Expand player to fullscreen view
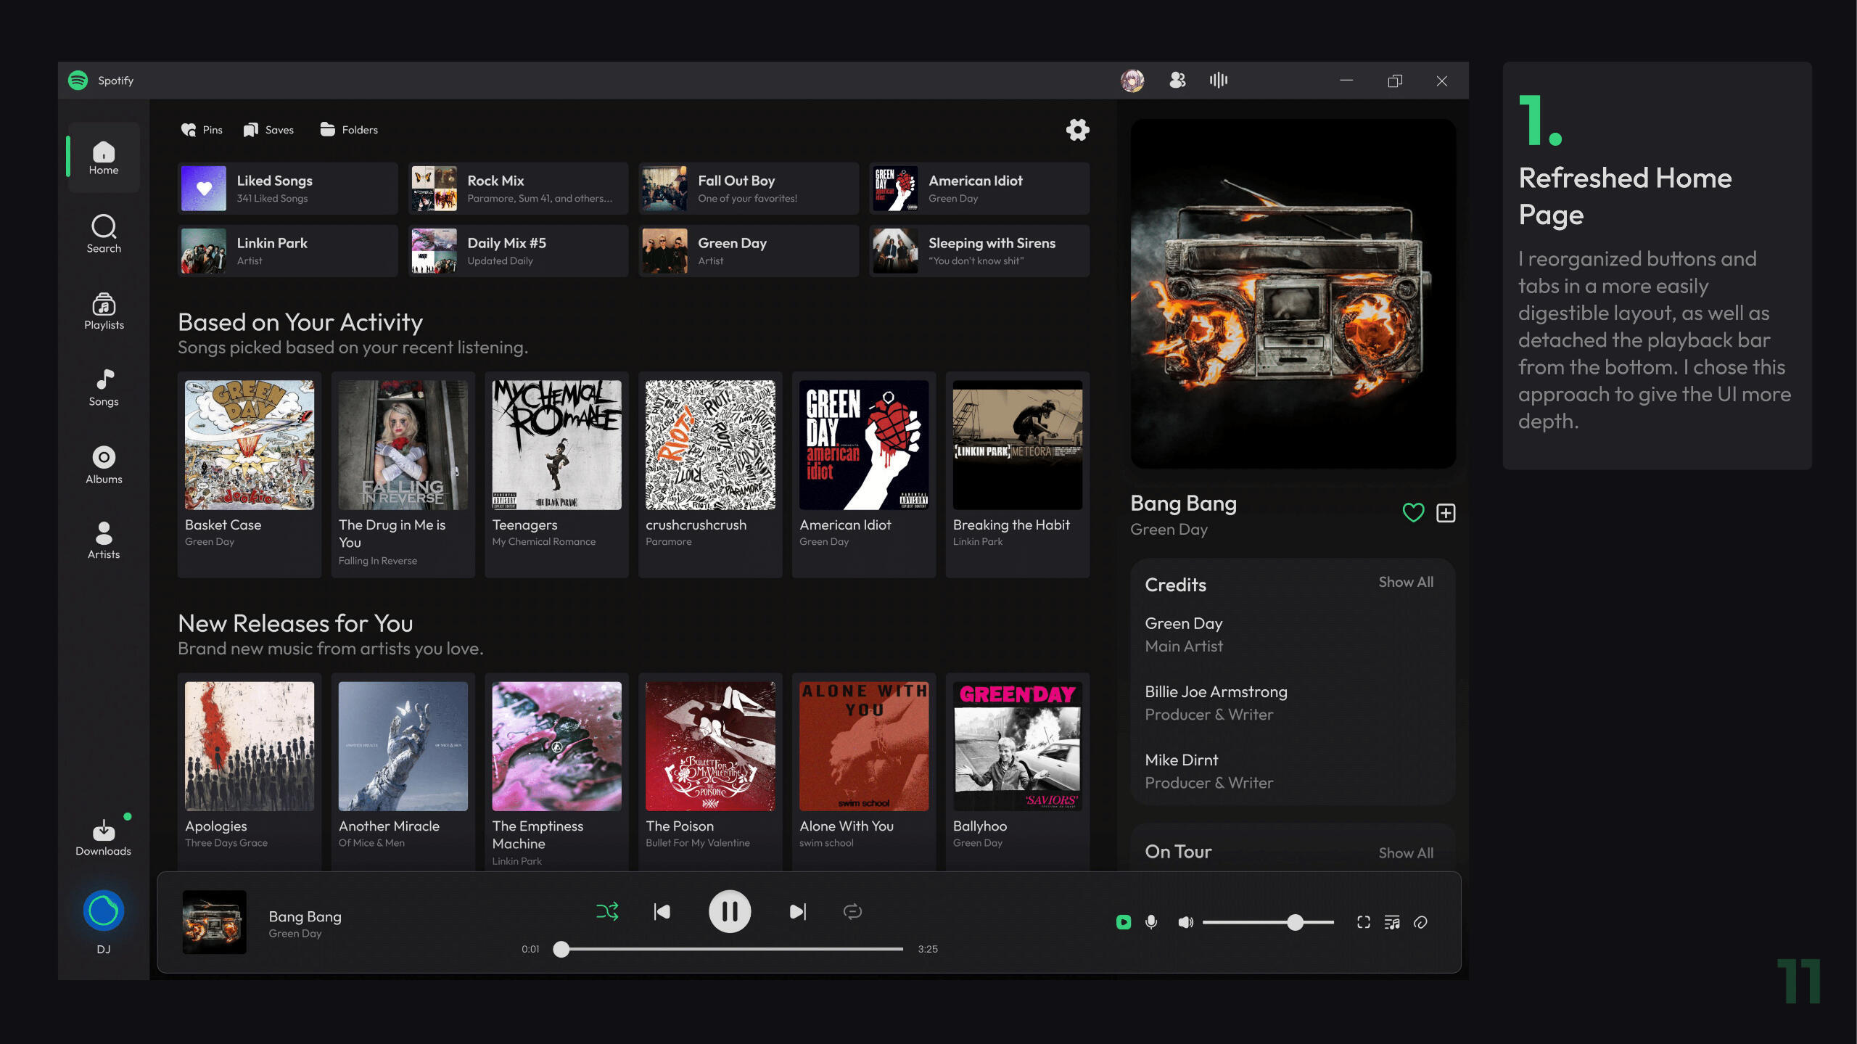This screenshot has height=1044, width=1857. [1364, 922]
